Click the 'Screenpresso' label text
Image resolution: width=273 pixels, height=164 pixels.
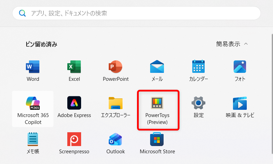click(74, 152)
